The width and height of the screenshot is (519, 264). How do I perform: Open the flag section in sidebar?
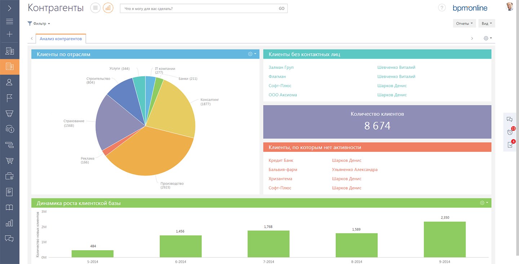point(10,98)
